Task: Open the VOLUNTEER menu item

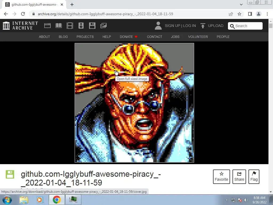Action: pos(198,37)
